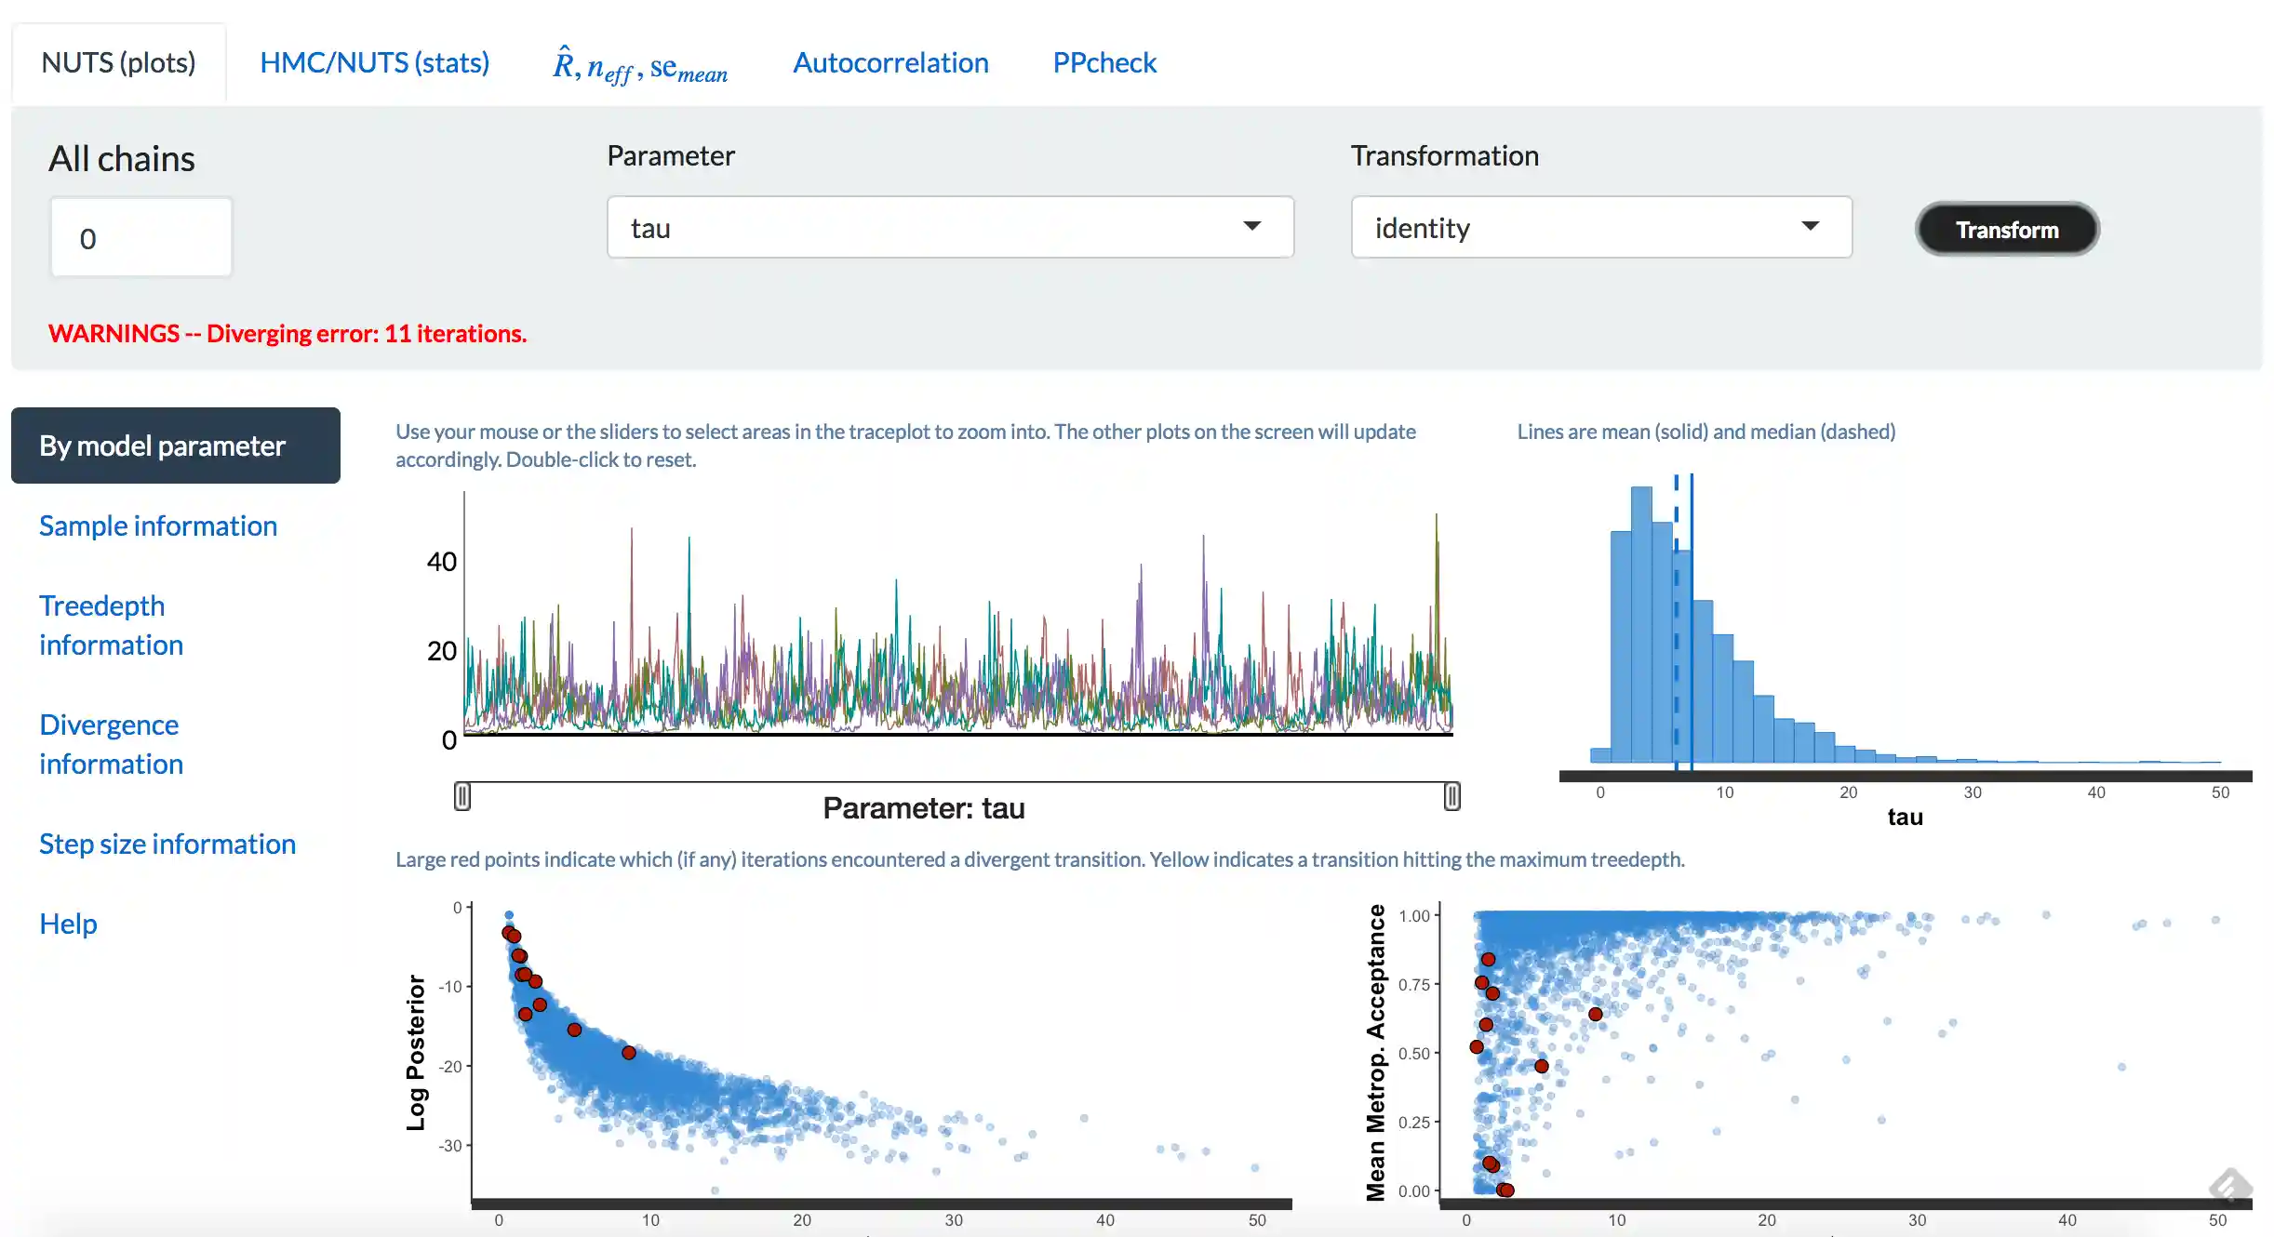Grab the left traceplot range slider handle
Image resolution: width=2274 pixels, height=1237 pixels.
462,796
